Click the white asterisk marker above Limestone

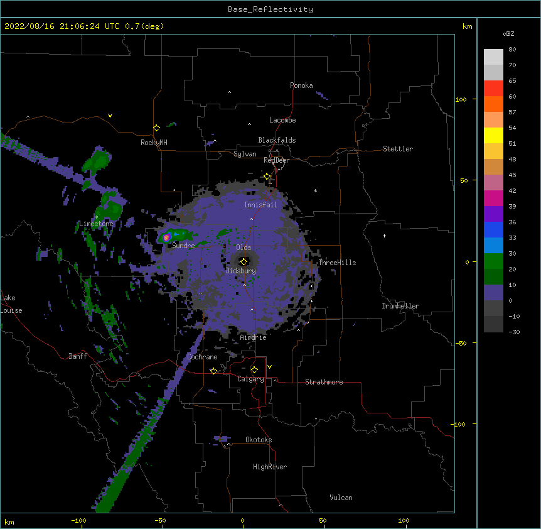pyautogui.click(x=96, y=217)
